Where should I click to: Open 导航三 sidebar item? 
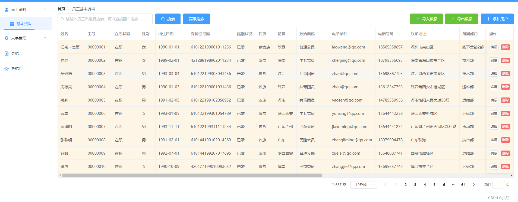pos(26,53)
